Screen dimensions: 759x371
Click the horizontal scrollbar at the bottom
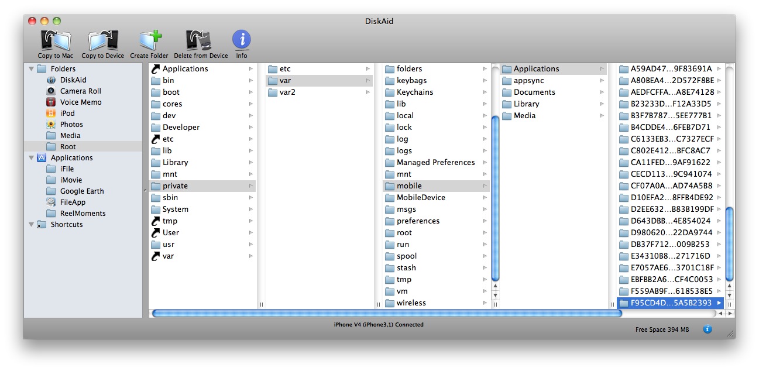pos(386,314)
